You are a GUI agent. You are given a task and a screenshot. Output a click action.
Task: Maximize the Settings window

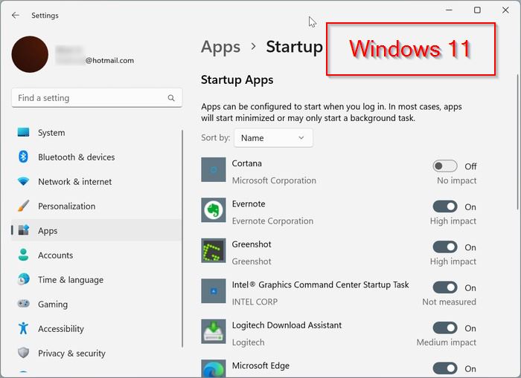click(x=477, y=10)
